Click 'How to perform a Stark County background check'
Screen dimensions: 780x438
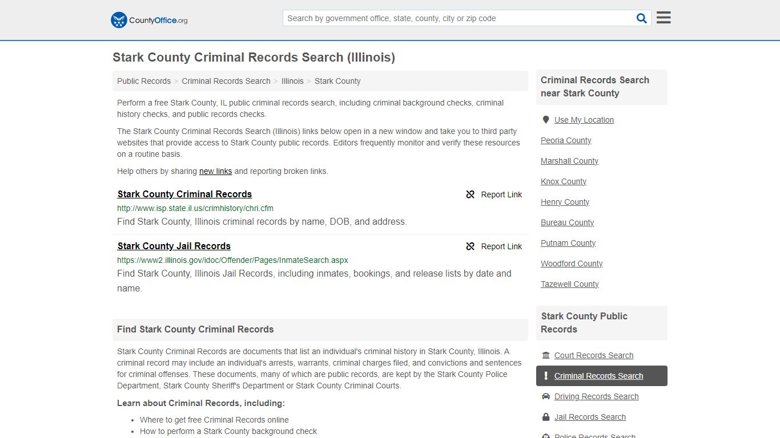[228, 431]
